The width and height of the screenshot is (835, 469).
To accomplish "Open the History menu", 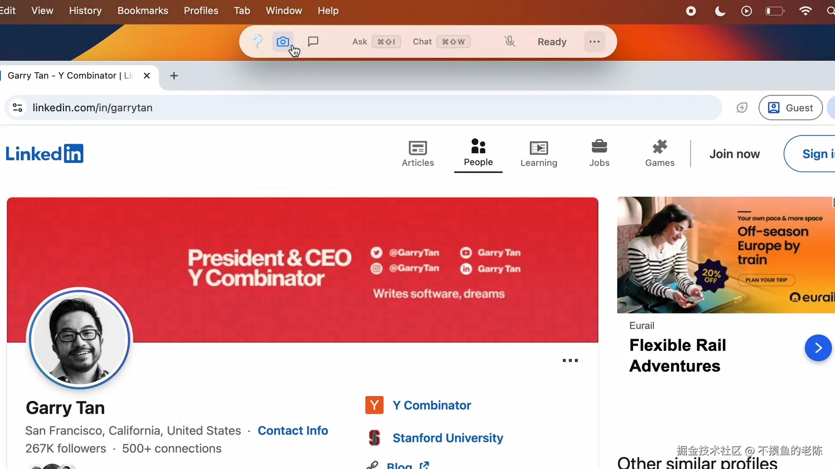I will [x=85, y=10].
